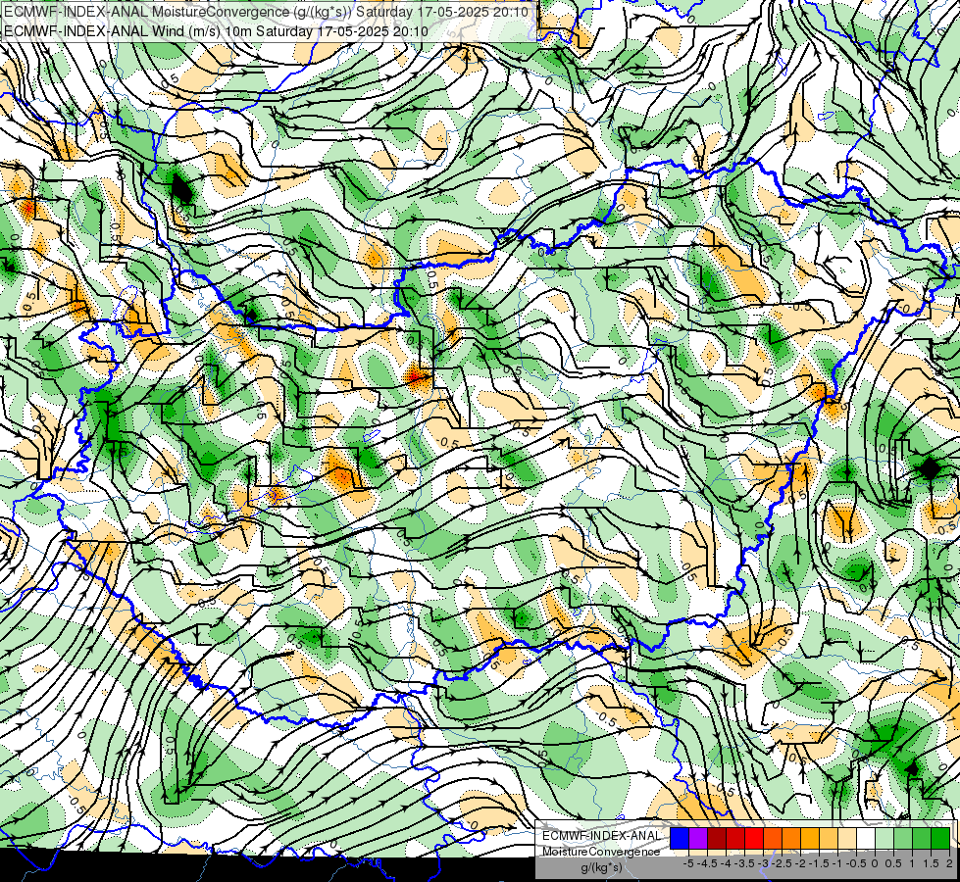Image resolution: width=960 pixels, height=882 pixels.
Task: Pick the palest green swatch between 0 and 0.5
Action: point(884,839)
